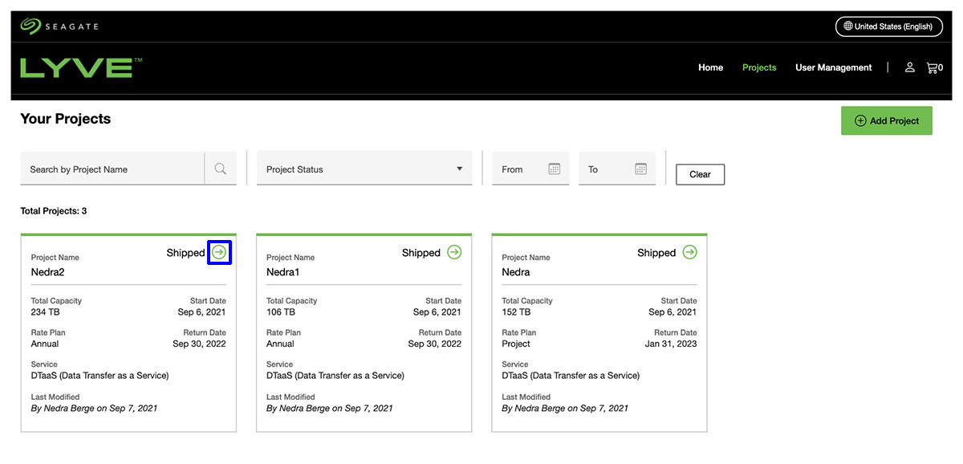Click Shipped status on Nedra2 card
Viewport: 963px width, 464px height.
pos(185,253)
